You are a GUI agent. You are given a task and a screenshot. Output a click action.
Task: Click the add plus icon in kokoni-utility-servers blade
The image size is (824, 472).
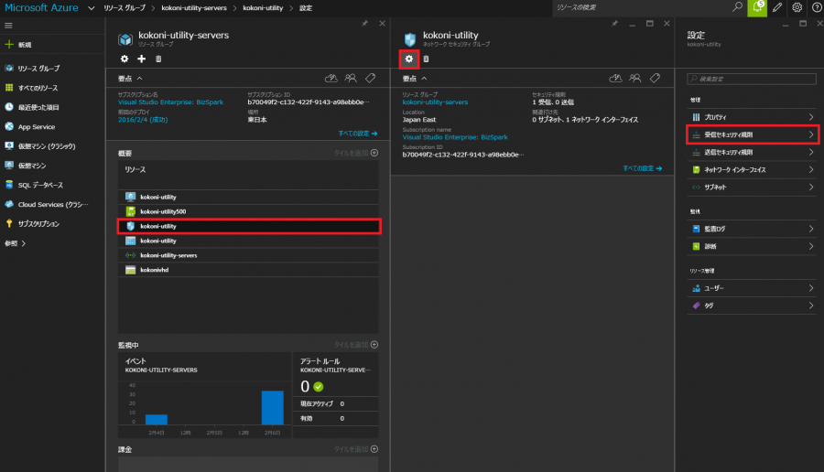pyautogui.click(x=142, y=59)
